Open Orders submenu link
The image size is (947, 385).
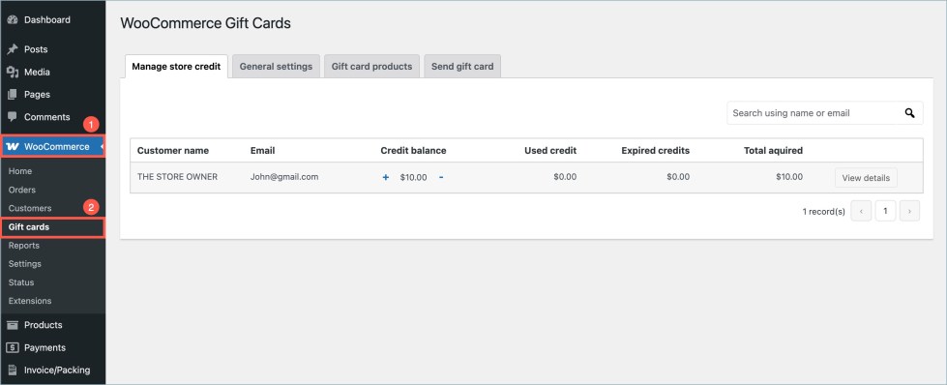pyautogui.click(x=21, y=190)
